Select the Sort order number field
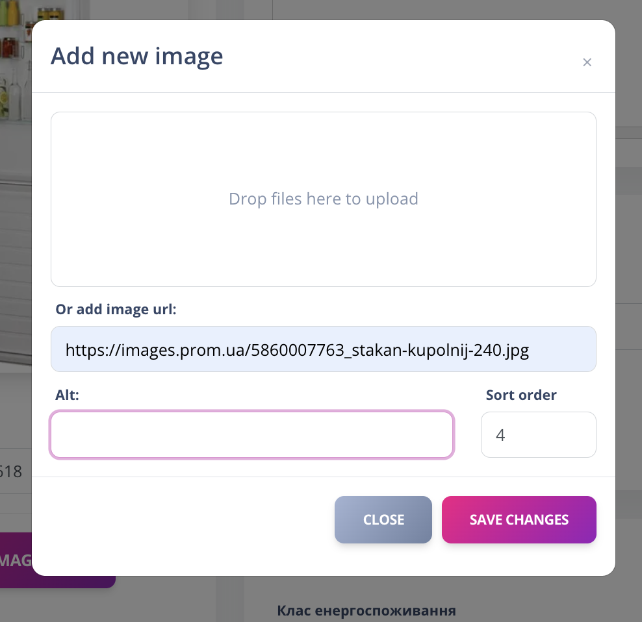Image resolution: width=642 pixels, height=622 pixels. [538, 434]
